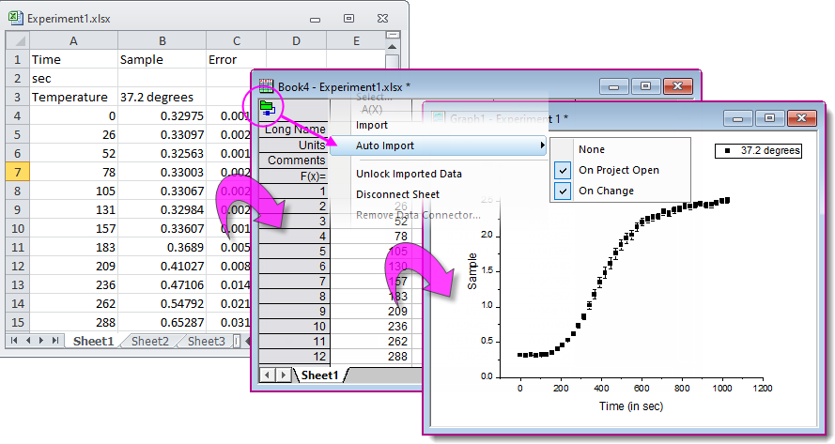The width and height of the screenshot is (835, 444).
Task: Click the Excel vertical scrollbar up arrow
Action: click(x=393, y=47)
